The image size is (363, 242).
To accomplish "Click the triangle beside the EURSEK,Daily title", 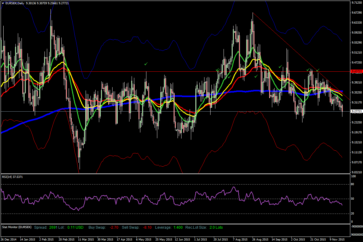I will click(3, 3).
